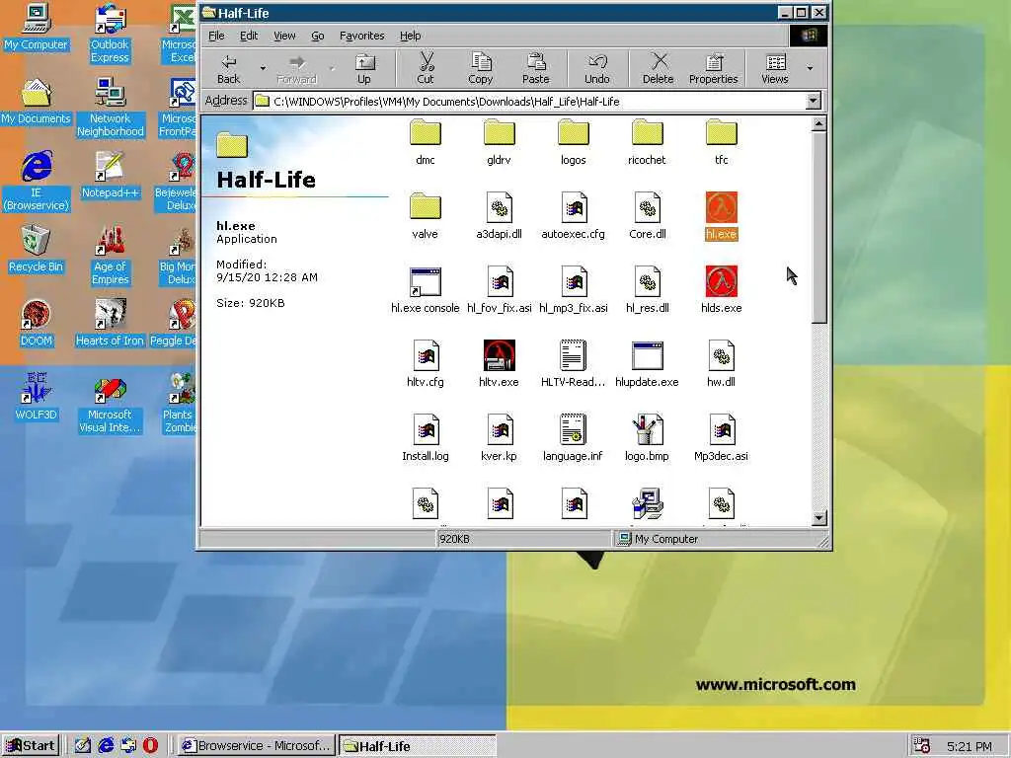Select the Age of Empires shortcut
Viewport: 1011px width, 758px height.
(111, 256)
